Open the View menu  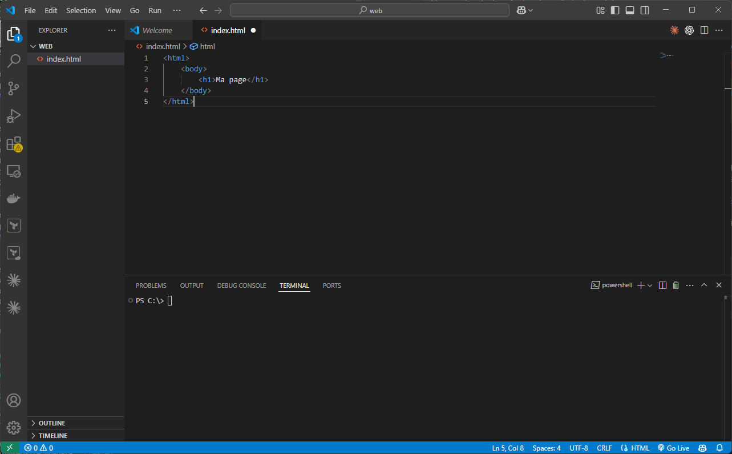pyautogui.click(x=113, y=10)
